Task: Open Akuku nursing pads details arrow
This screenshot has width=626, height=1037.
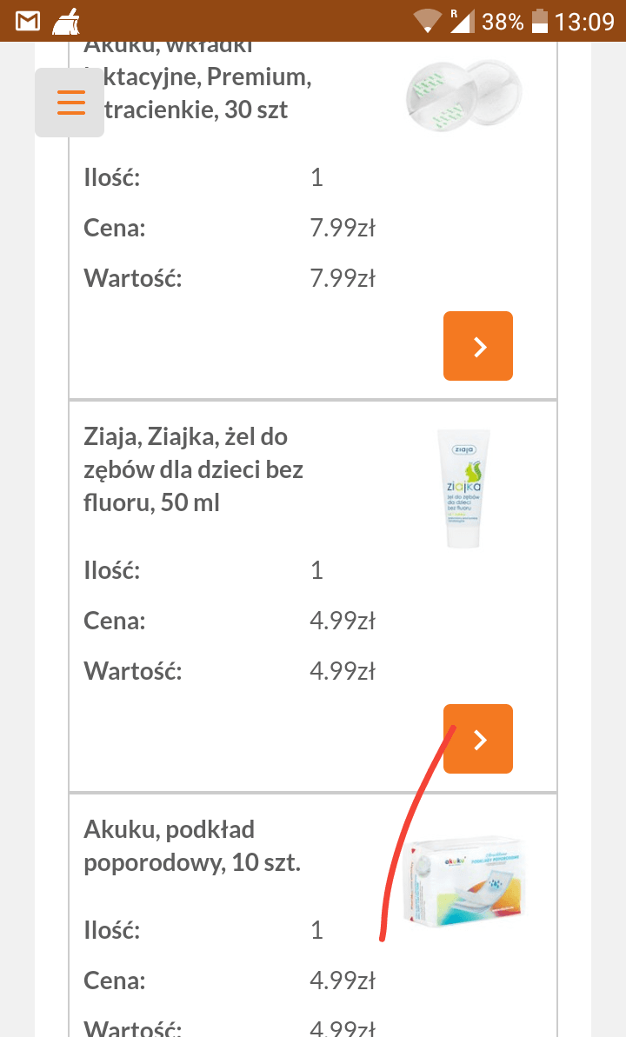Action: (x=477, y=346)
